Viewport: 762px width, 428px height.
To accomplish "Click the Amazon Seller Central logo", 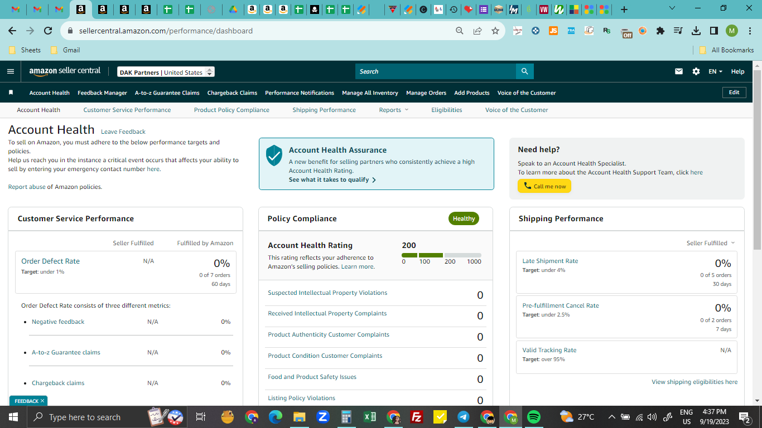I will (65, 71).
